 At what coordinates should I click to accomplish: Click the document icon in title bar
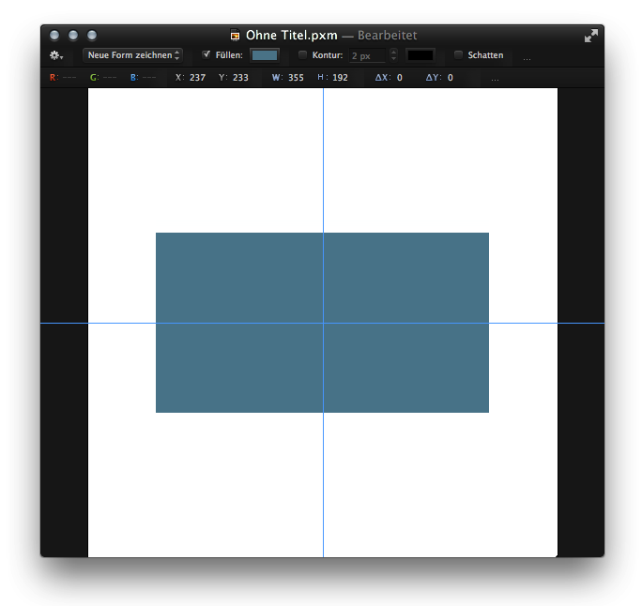click(x=235, y=36)
